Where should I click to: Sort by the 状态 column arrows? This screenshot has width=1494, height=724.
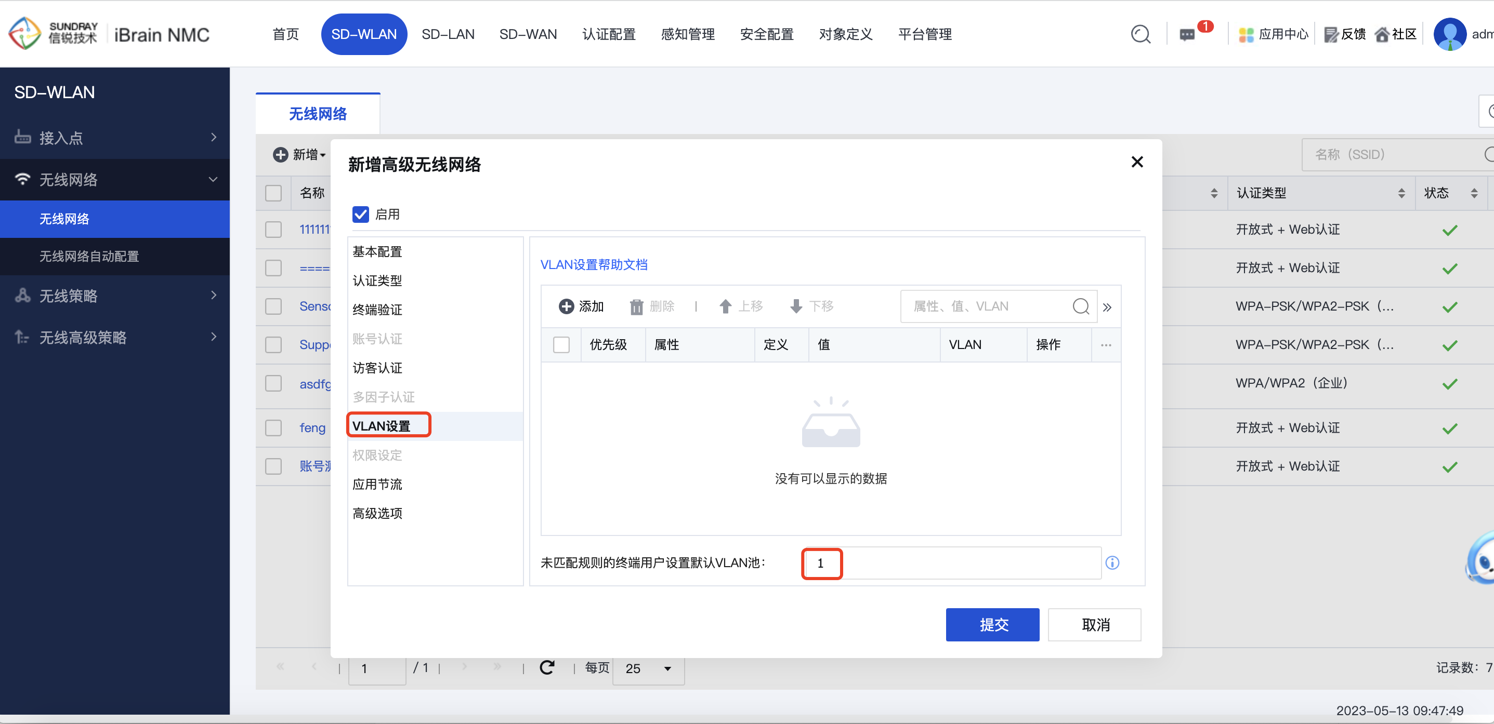[1474, 193]
